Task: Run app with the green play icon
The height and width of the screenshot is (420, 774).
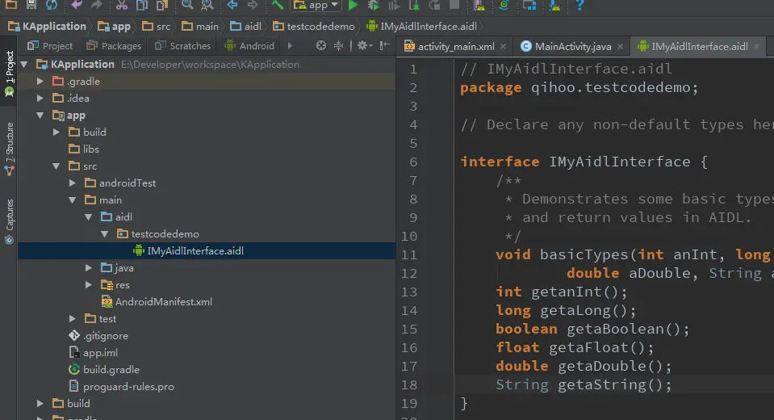Action: tap(353, 5)
